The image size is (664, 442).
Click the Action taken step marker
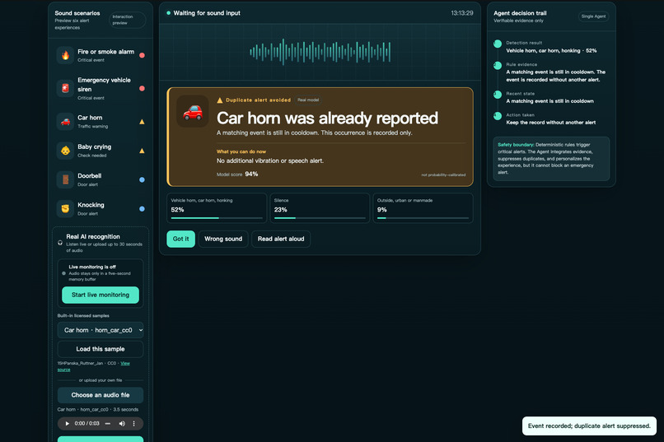pyautogui.click(x=498, y=116)
